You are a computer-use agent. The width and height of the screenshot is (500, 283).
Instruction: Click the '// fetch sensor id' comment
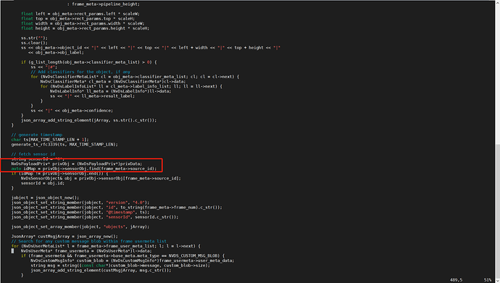pyautogui.click(x=33, y=154)
